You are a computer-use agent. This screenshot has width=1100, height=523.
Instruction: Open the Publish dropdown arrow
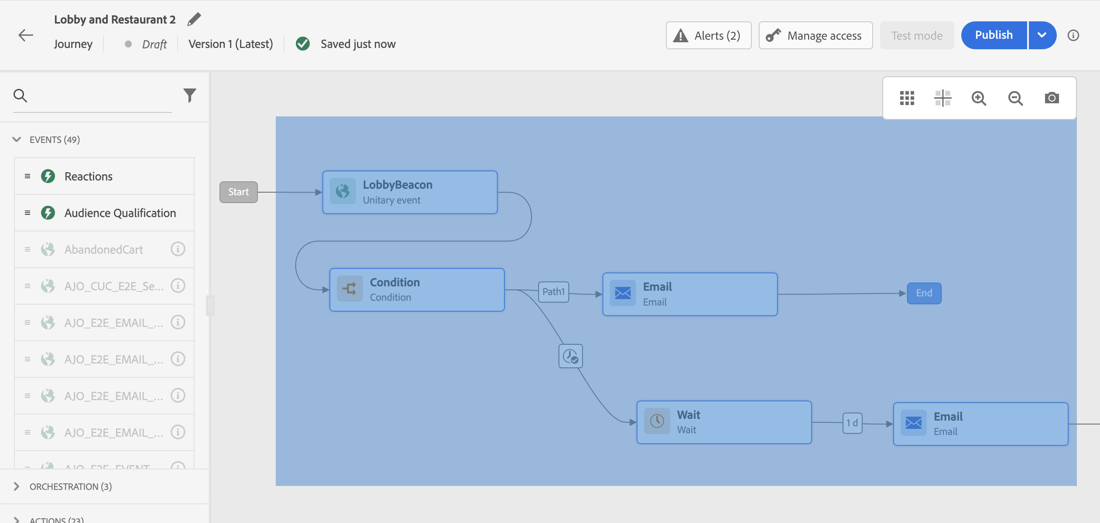tap(1042, 35)
